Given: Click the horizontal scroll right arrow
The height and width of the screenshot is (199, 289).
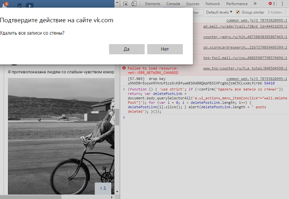Looking at the screenshot, I should [112, 197].
